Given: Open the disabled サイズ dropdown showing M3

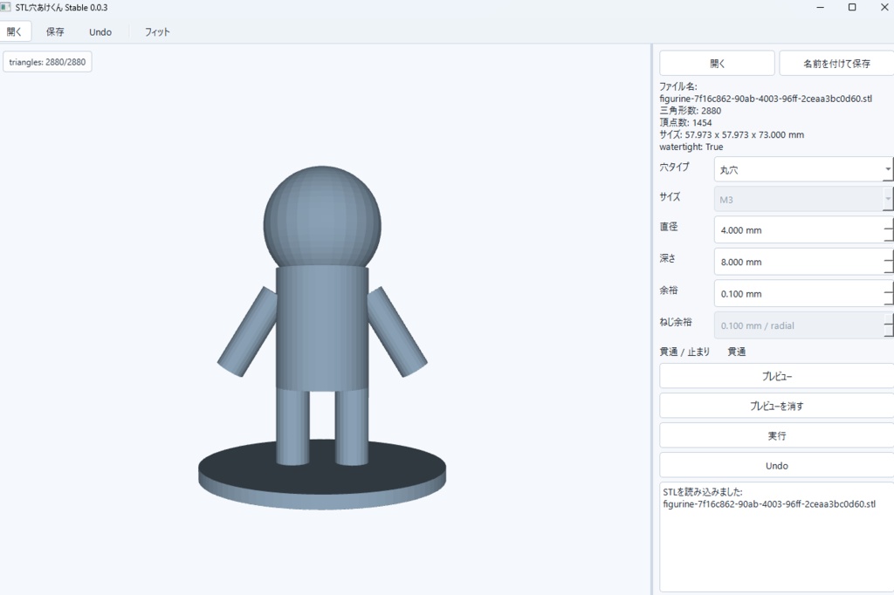Looking at the screenshot, I should (x=803, y=200).
